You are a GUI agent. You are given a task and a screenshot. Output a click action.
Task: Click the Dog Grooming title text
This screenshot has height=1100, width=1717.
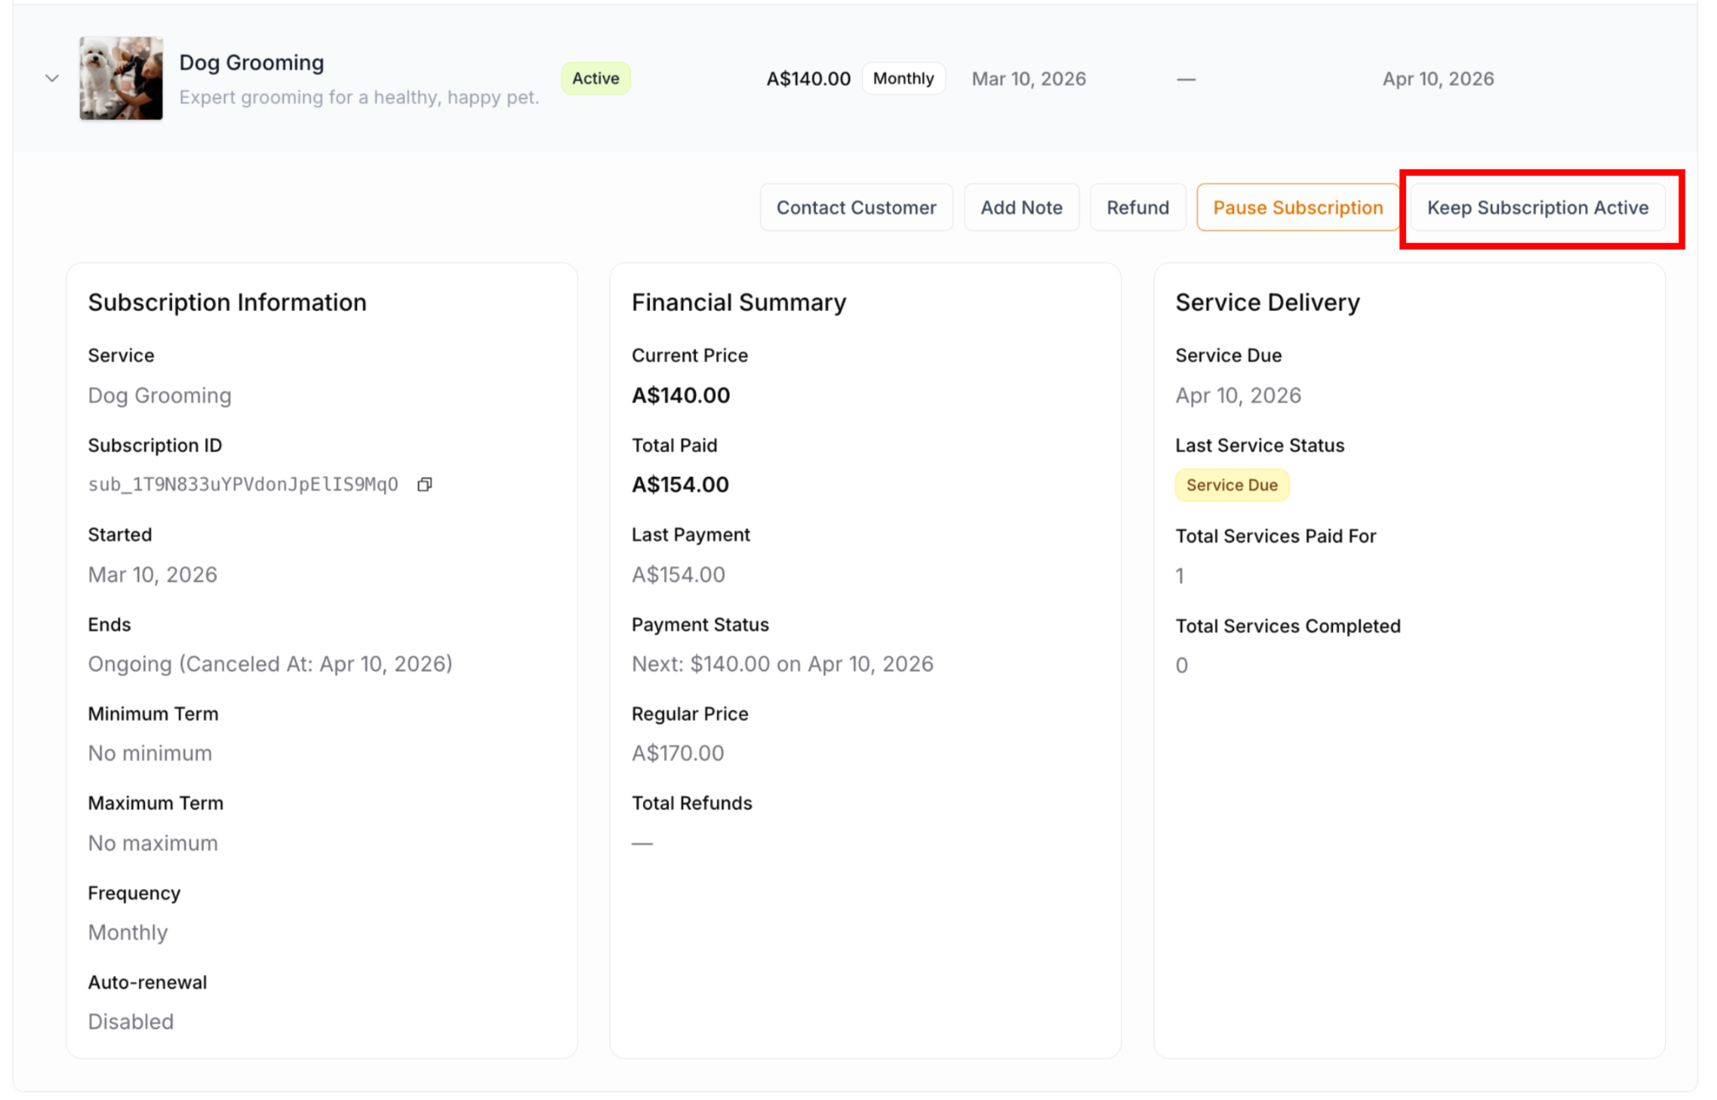pos(252,62)
